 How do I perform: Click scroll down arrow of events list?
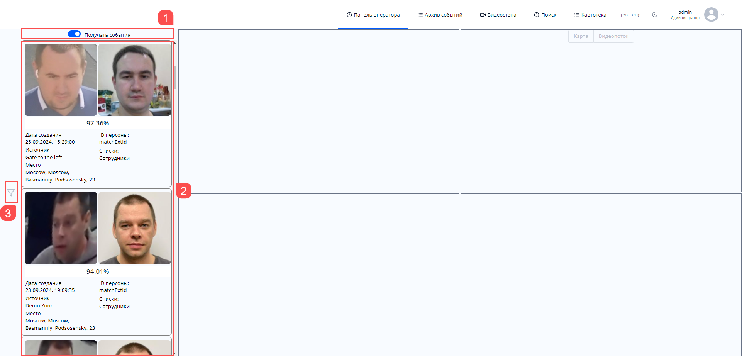[174, 353]
